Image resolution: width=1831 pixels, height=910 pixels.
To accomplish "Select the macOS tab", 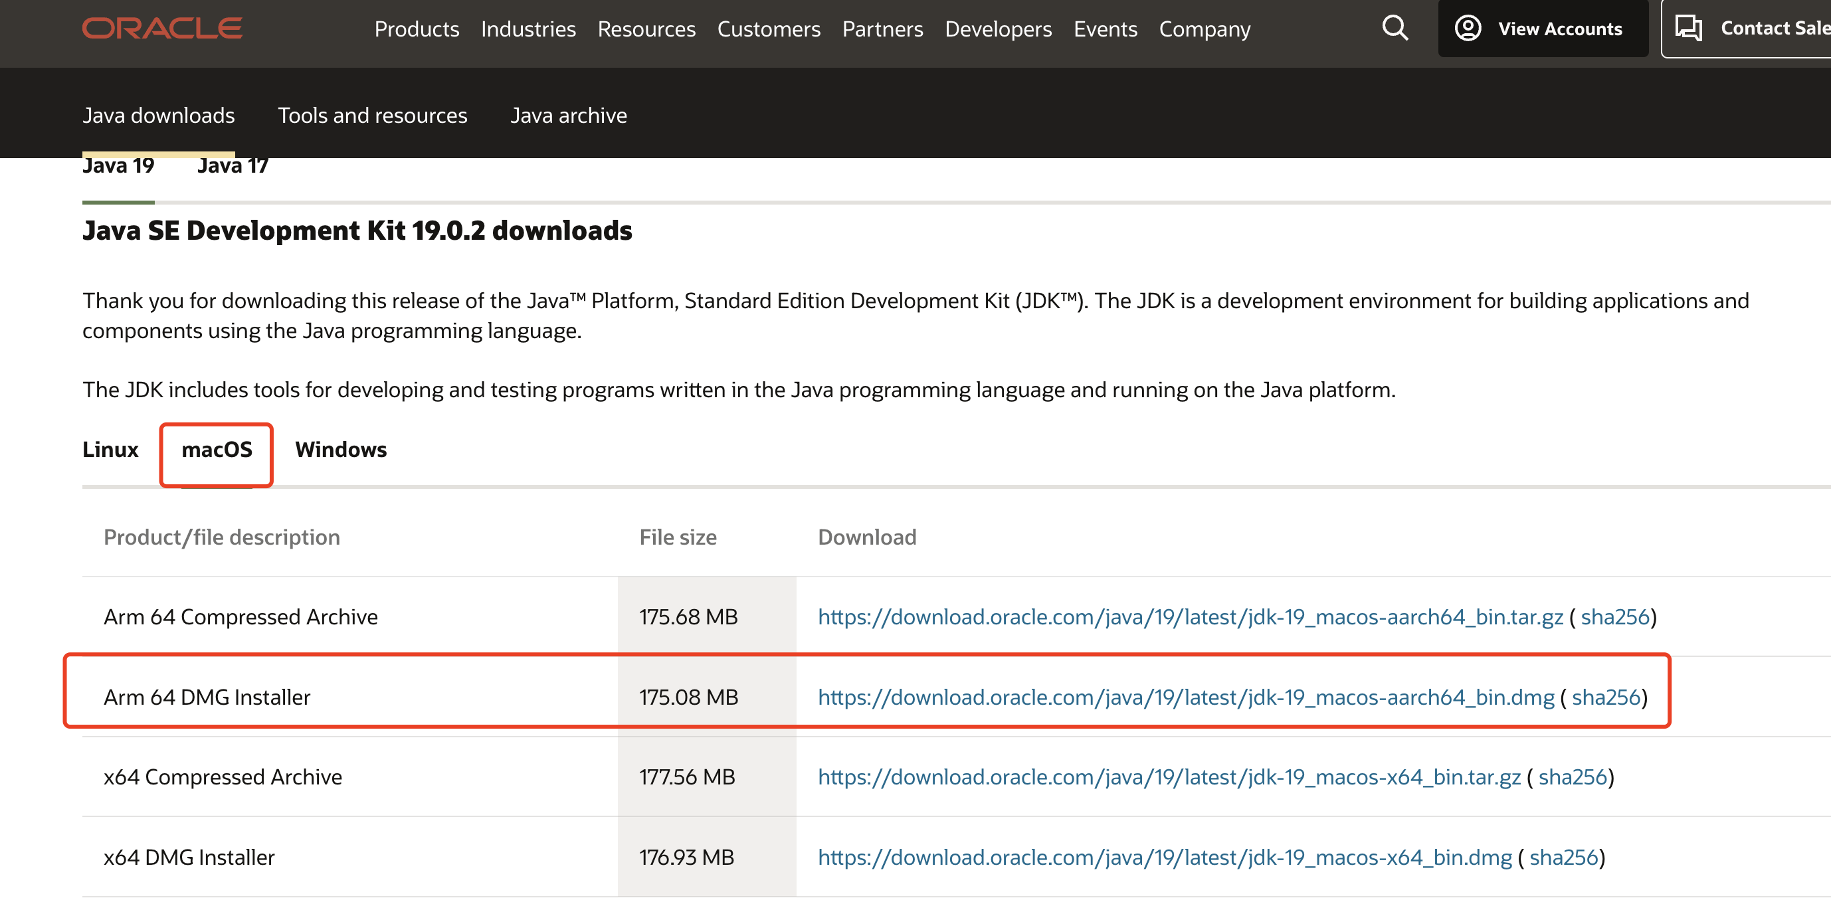I will pyautogui.click(x=217, y=450).
